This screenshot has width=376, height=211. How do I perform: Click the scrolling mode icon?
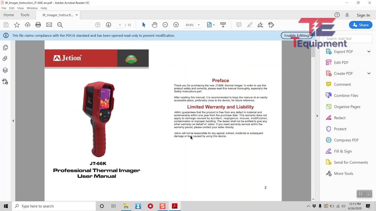click(223, 25)
